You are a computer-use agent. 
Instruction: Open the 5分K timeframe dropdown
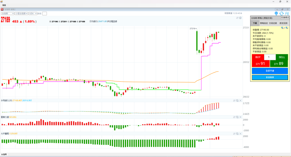pos(32,13)
